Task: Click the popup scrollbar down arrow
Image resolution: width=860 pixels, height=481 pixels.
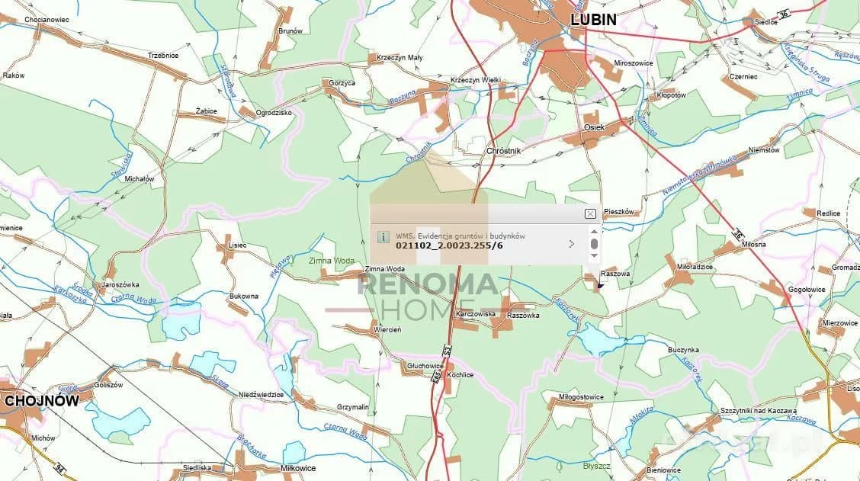Action: (594, 255)
